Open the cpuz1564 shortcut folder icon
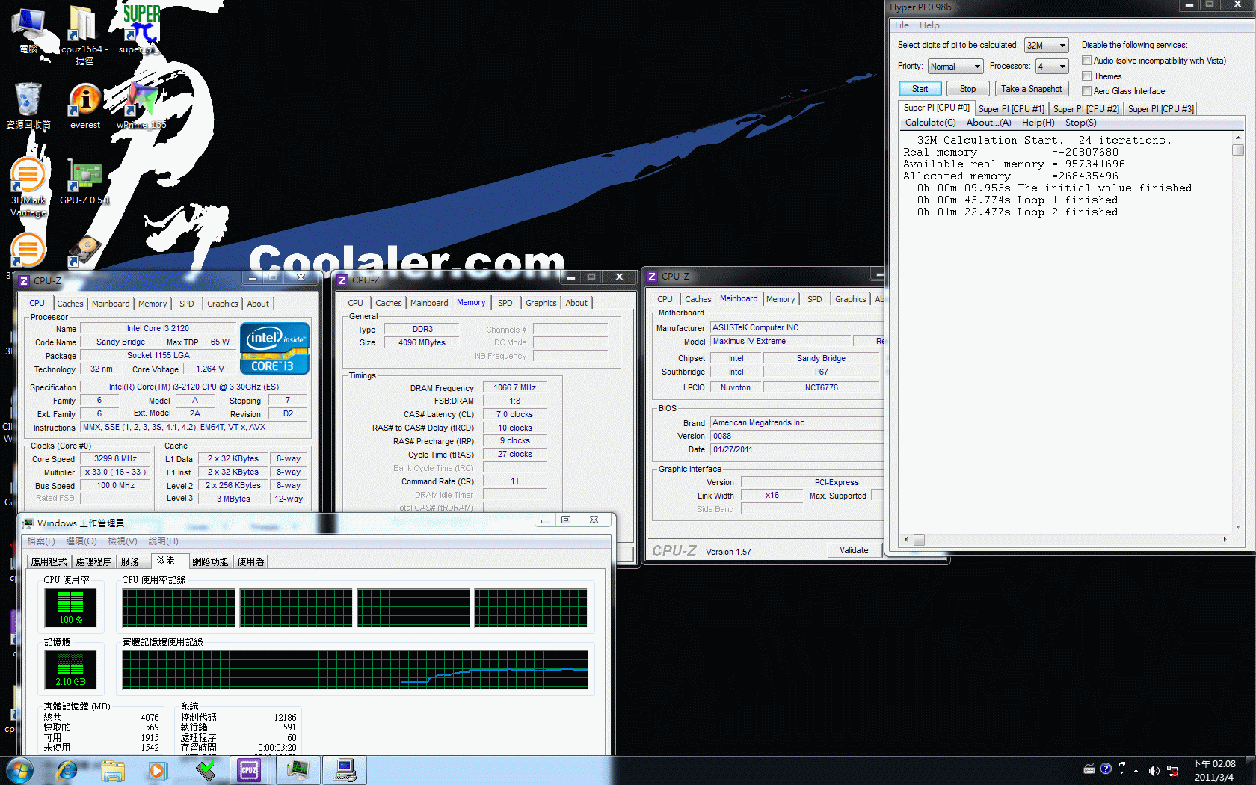This screenshot has width=1256, height=785. (x=84, y=34)
